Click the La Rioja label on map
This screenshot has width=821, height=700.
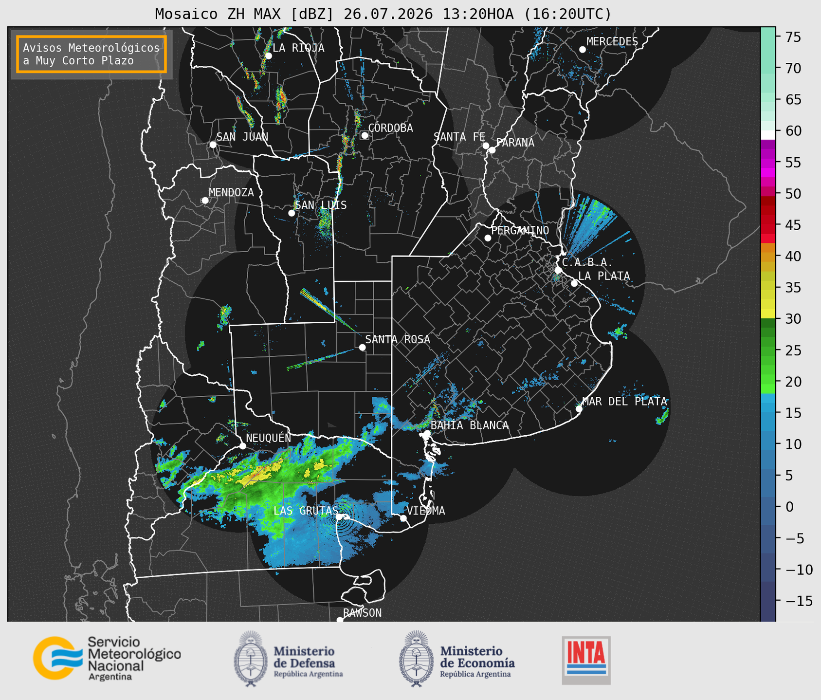click(x=298, y=48)
